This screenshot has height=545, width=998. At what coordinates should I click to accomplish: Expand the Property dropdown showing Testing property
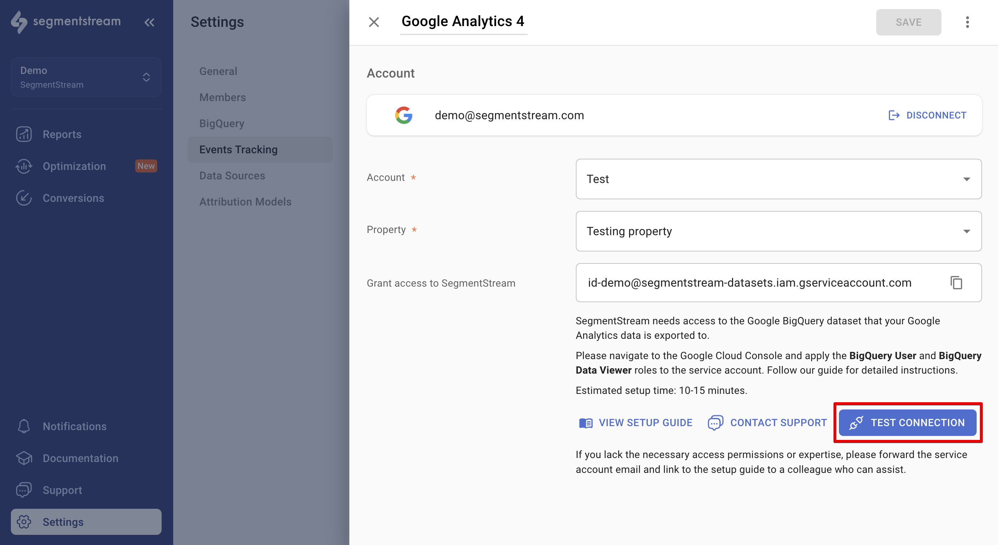pos(778,231)
